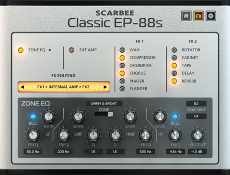The image size is (230, 175).
Task: Click the HF Freq knob
Action: tap(175, 135)
